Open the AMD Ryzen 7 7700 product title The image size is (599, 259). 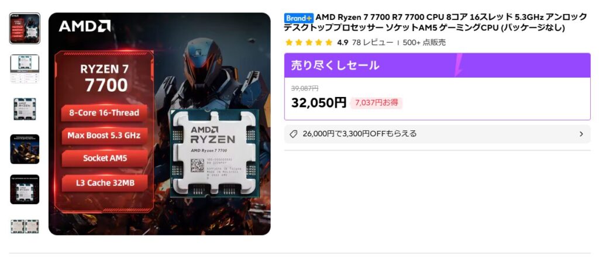pos(435,23)
